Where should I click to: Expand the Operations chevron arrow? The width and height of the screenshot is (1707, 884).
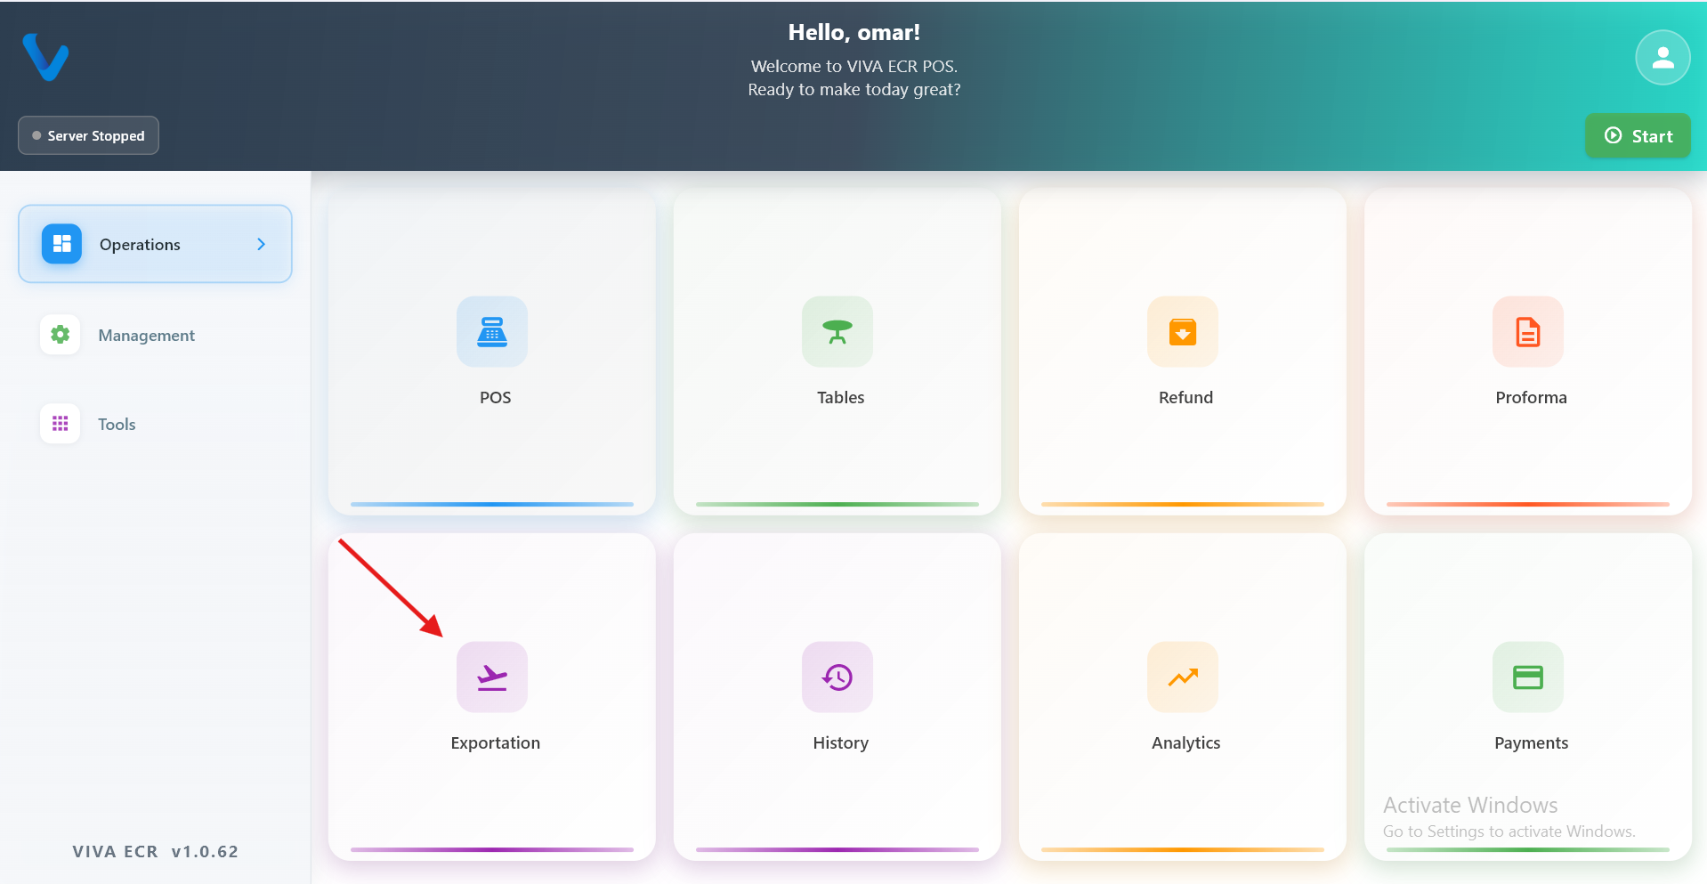(261, 244)
